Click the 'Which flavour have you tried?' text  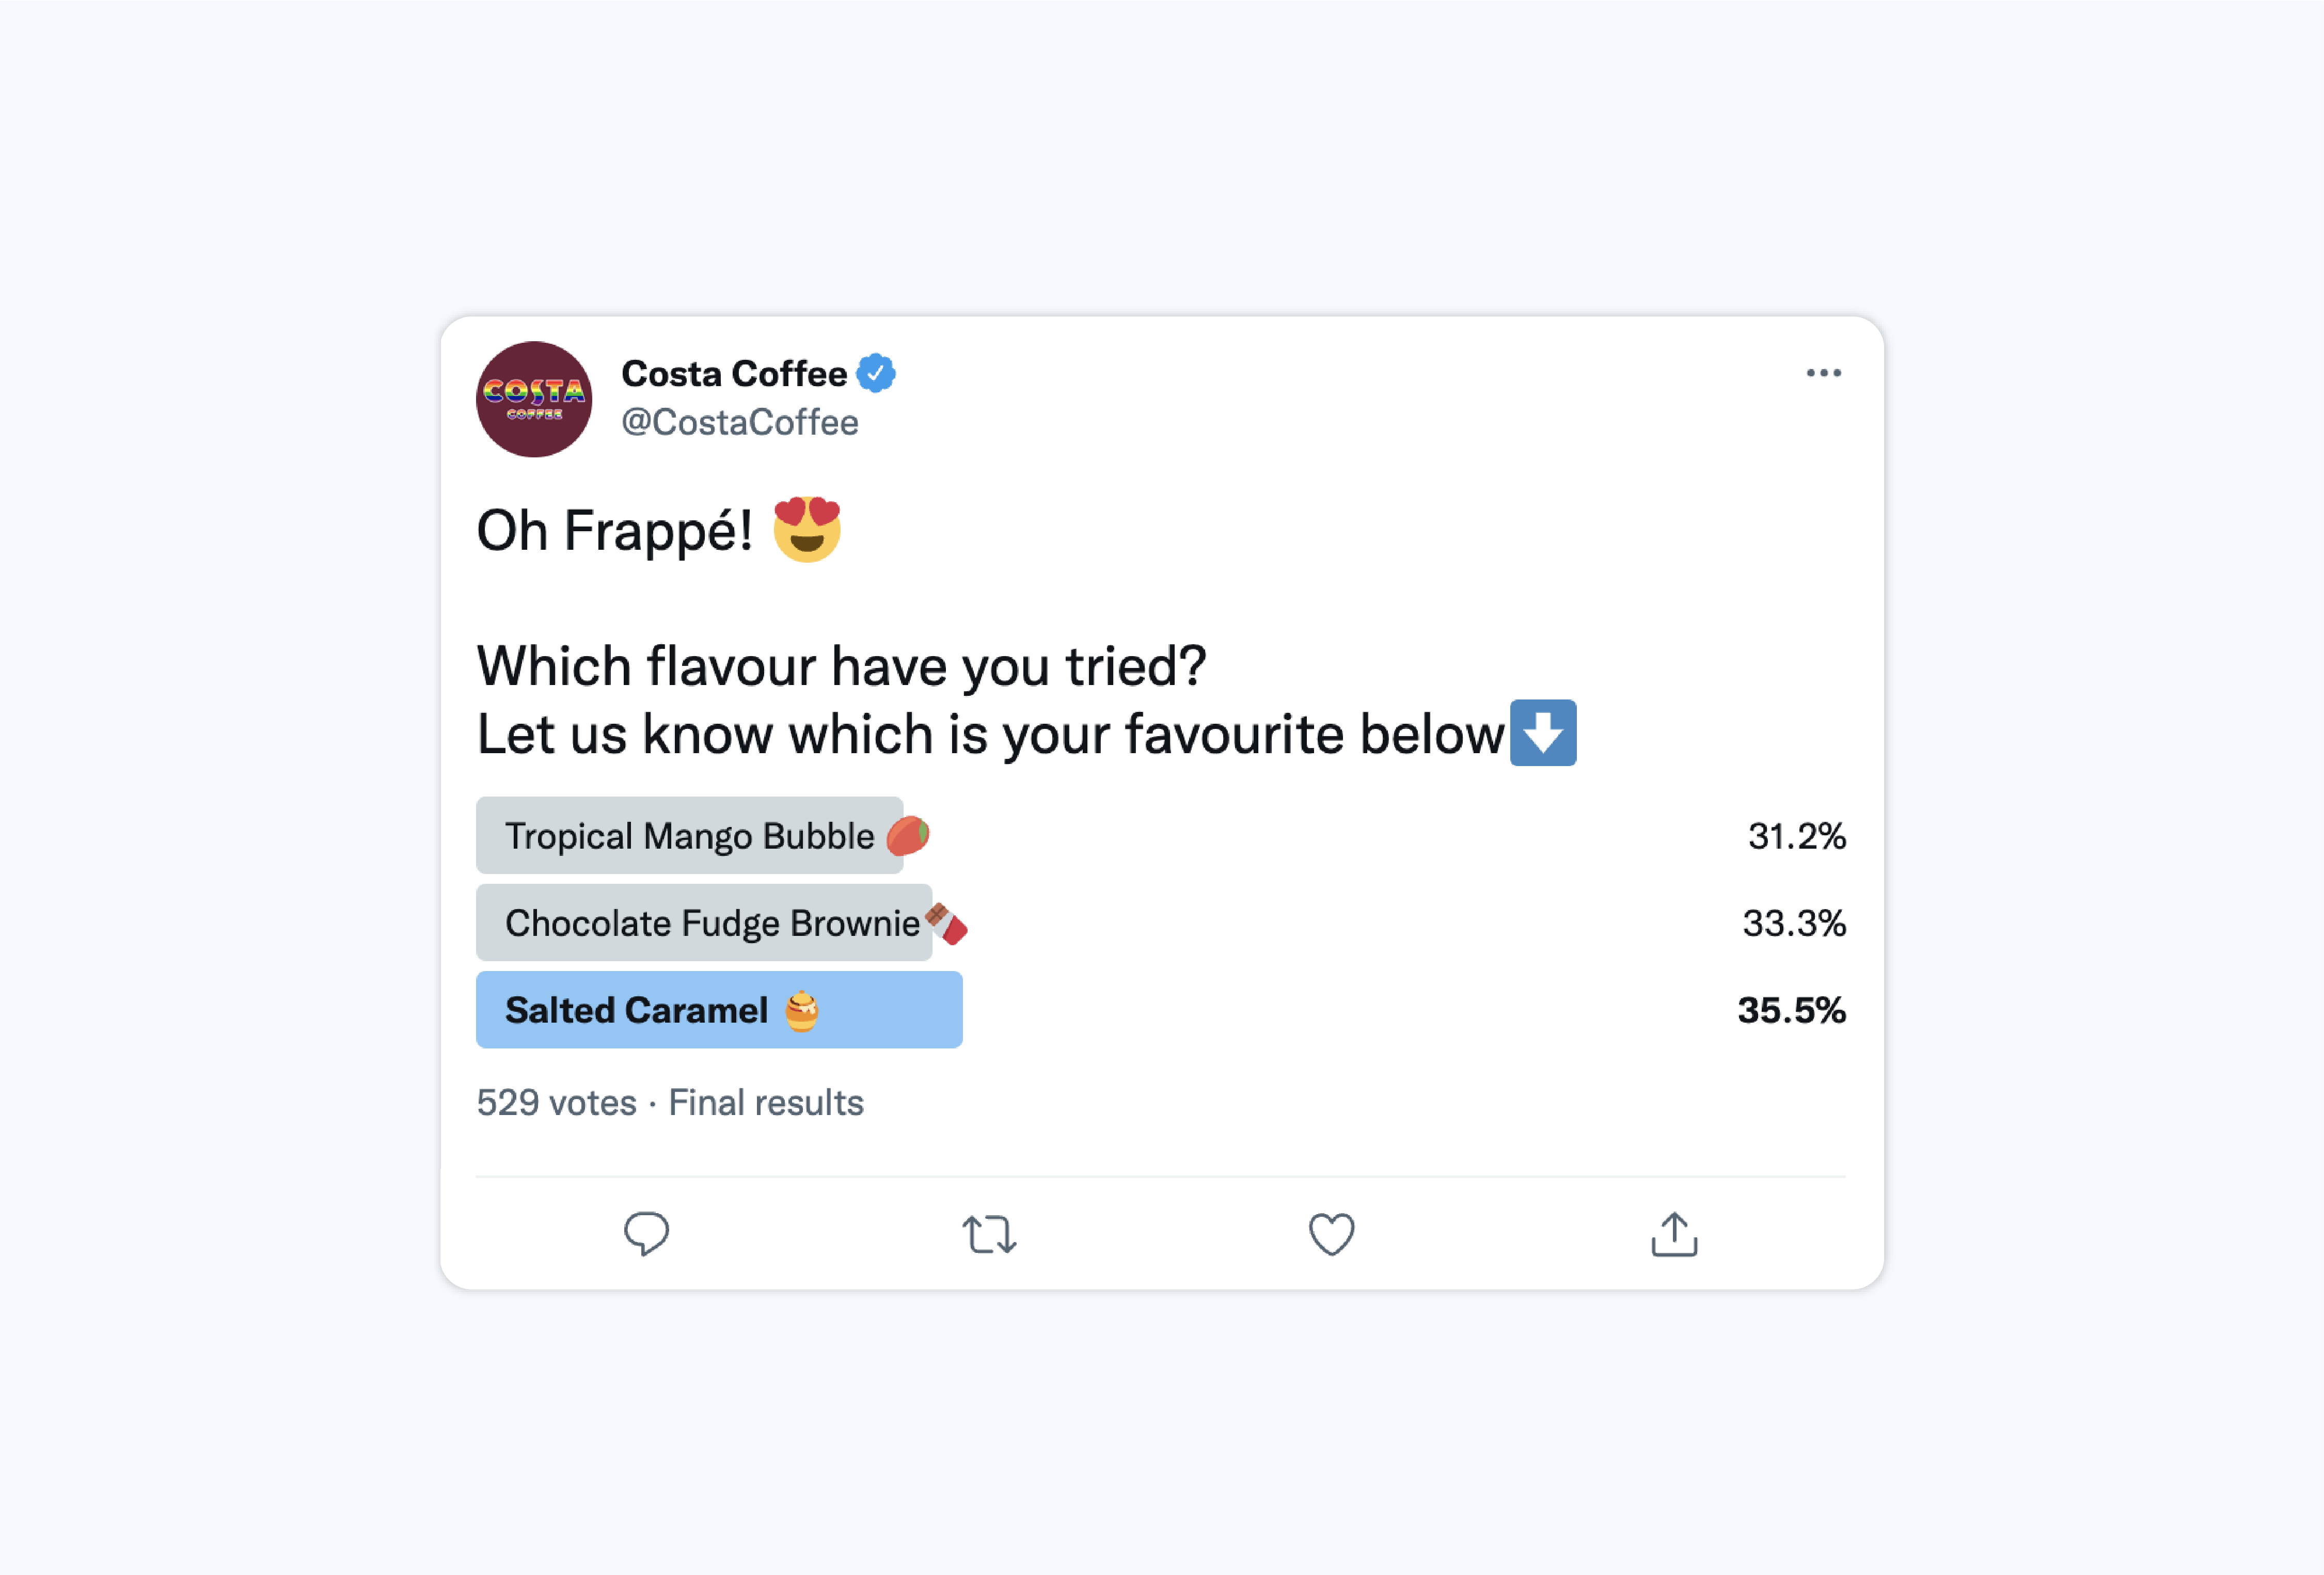click(841, 666)
